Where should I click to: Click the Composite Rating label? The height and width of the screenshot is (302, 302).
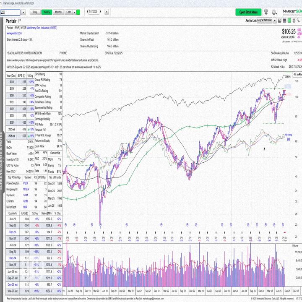42,97
